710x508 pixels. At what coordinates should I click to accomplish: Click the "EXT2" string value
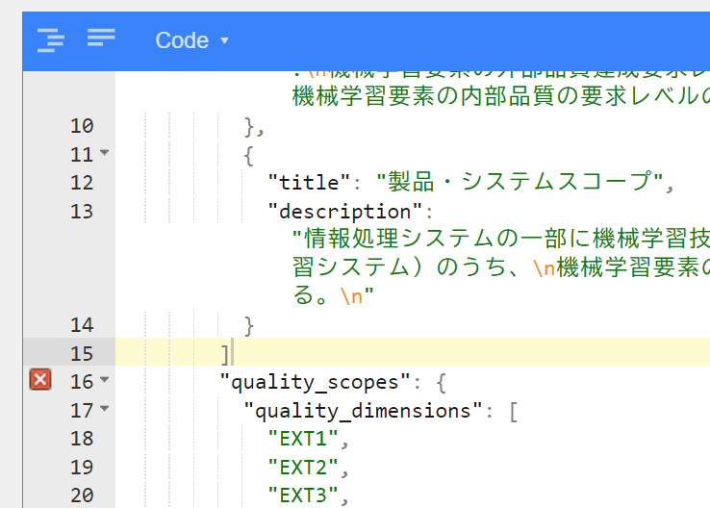point(303,468)
